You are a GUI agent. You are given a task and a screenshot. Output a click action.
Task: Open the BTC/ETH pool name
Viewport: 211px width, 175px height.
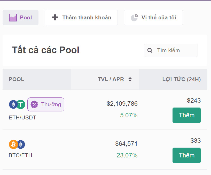(20, 155)
